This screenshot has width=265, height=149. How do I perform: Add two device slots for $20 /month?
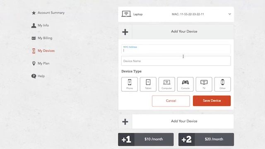point(206,139)
